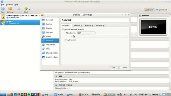Click the Shared Folders category label
The width and height of the screenshot is (171, 96).
pos(52,53)
